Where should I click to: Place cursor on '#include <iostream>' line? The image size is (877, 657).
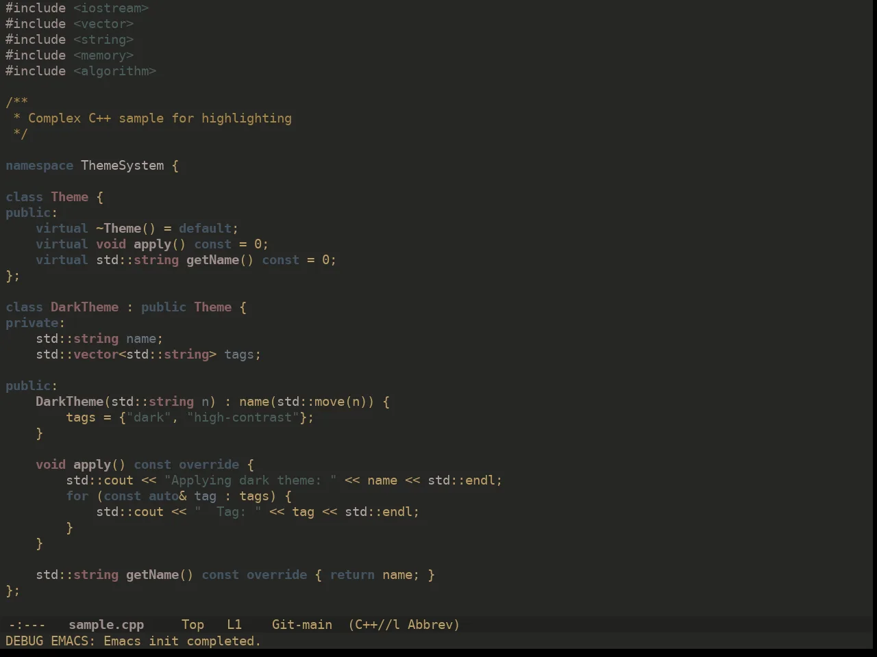coord(77,8)
